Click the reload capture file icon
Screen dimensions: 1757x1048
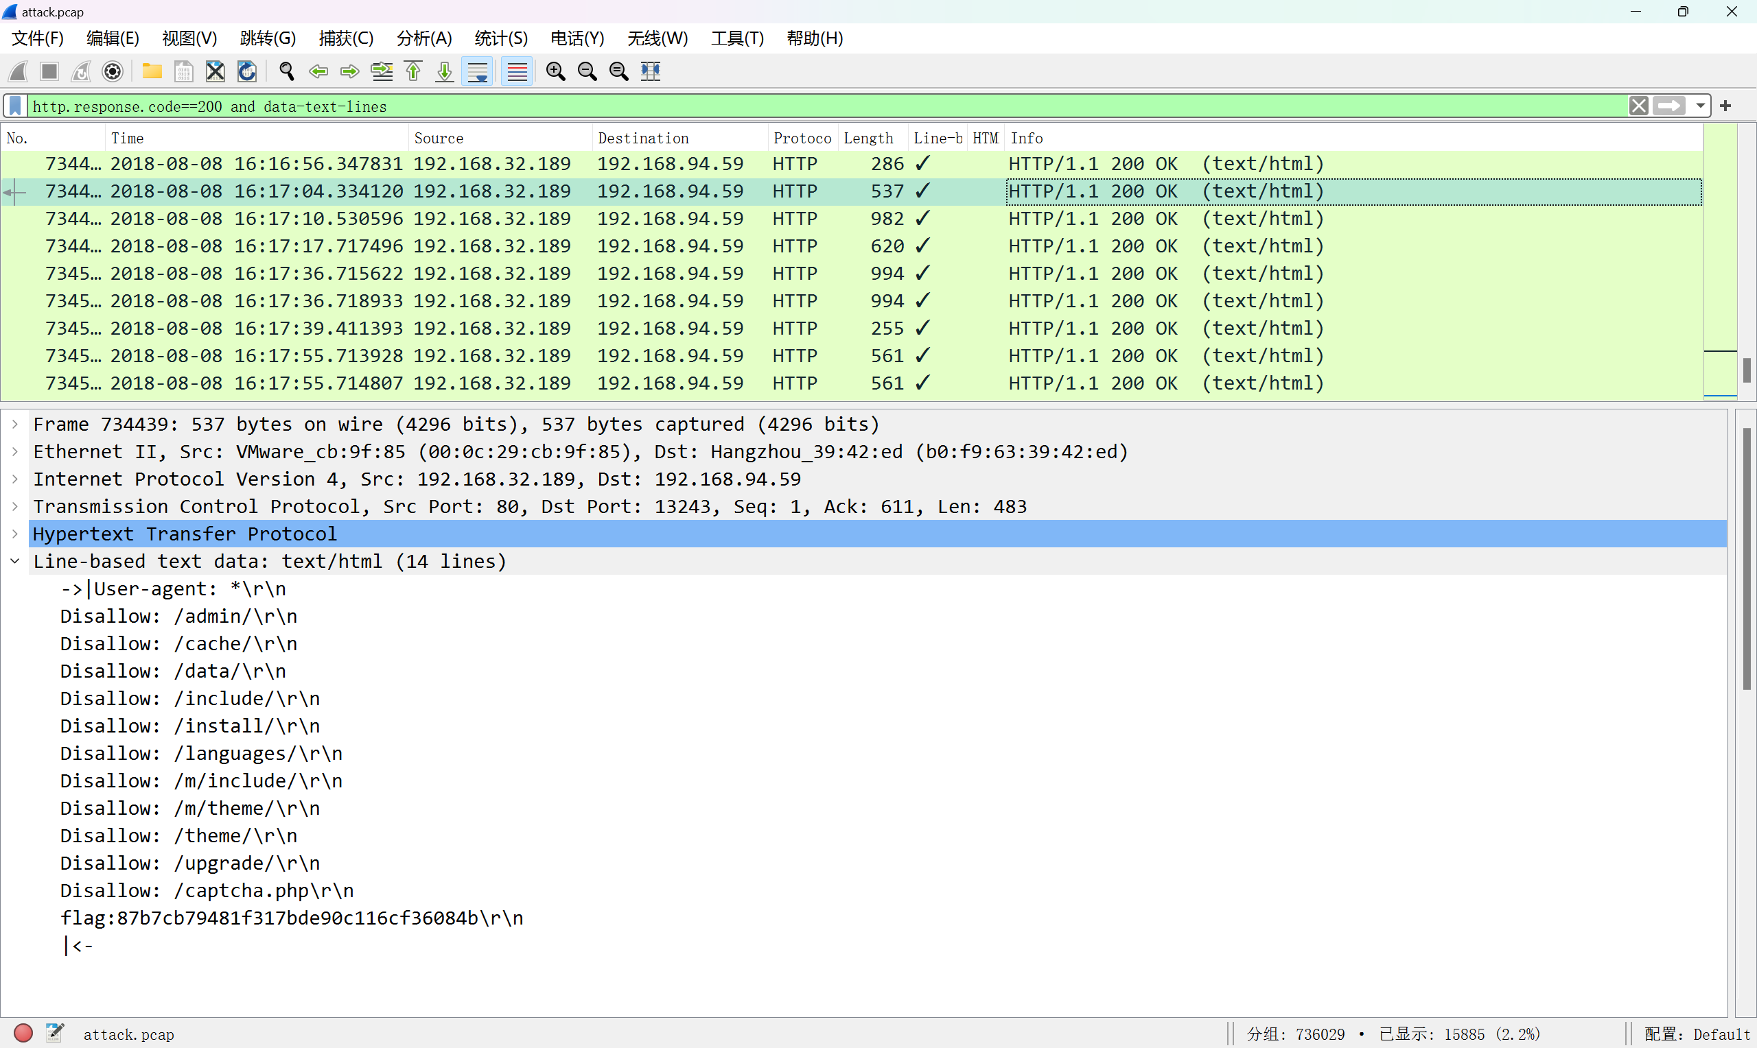[x=246, y=71]
